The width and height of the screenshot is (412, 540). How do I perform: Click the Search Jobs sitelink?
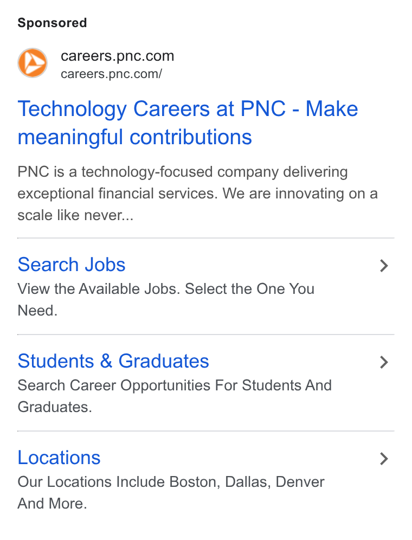point(72,265)
